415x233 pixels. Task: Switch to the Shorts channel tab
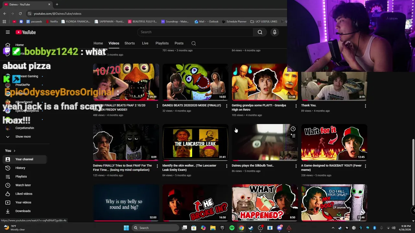point(130,43)
